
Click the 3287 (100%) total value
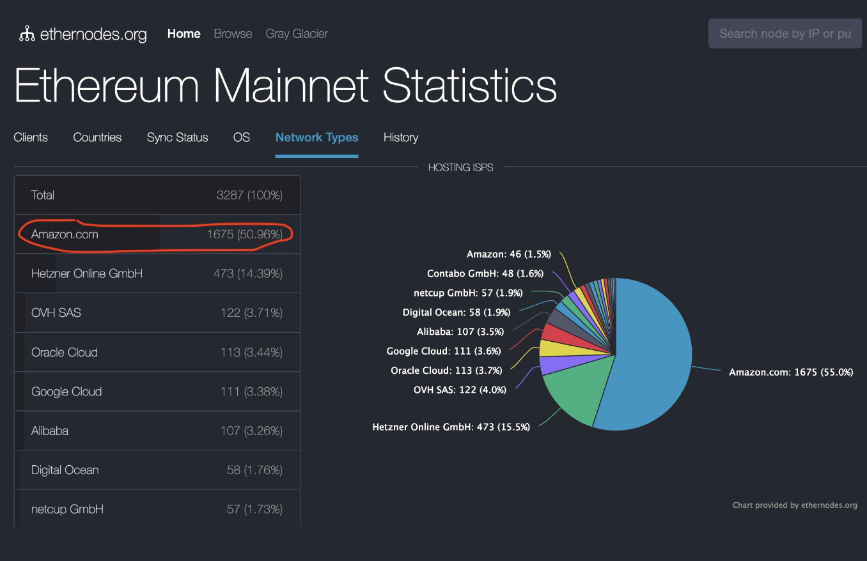pyautogui.click(x=249, y=195)
